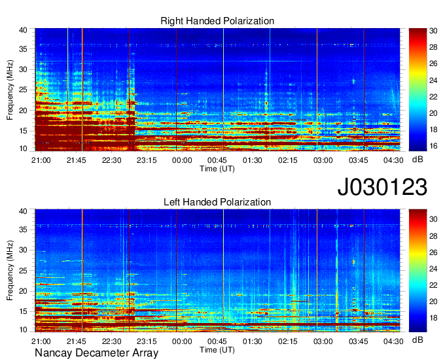Click the "Frequency (MHz)" axis label on the Right Handed plot
This screenshot has width=445, height=361.
[x=10, y=90]
